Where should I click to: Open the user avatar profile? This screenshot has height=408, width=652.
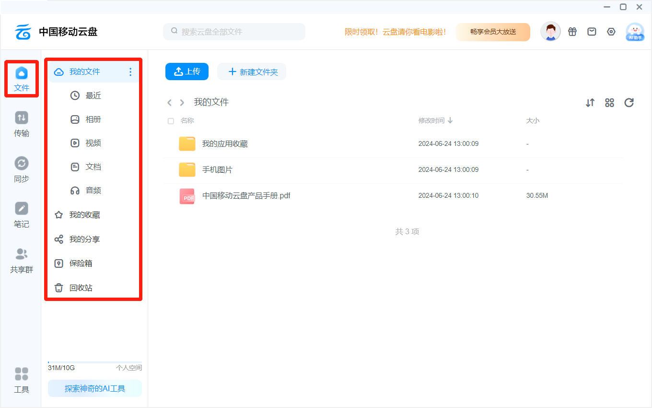pos(550,32)
